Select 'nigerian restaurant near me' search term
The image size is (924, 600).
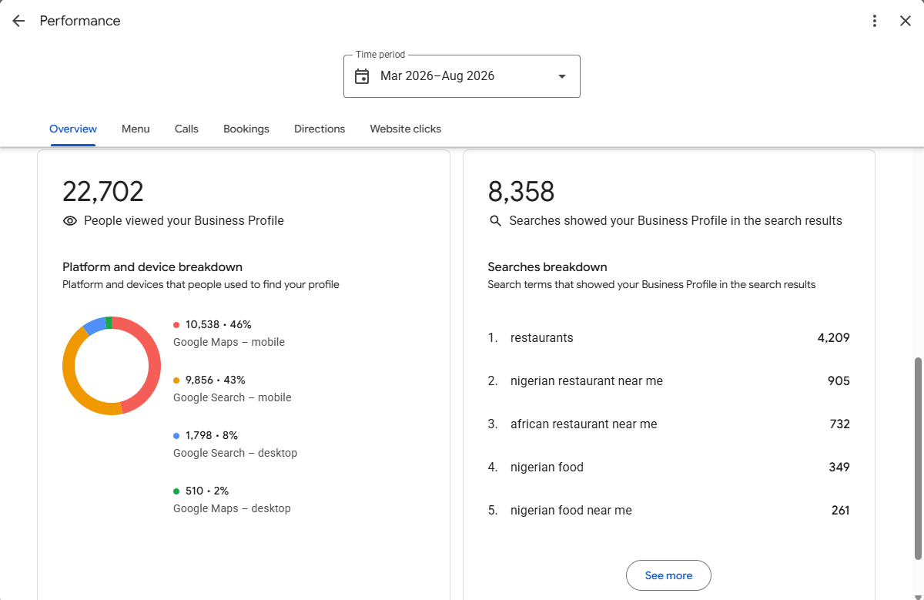668,381
